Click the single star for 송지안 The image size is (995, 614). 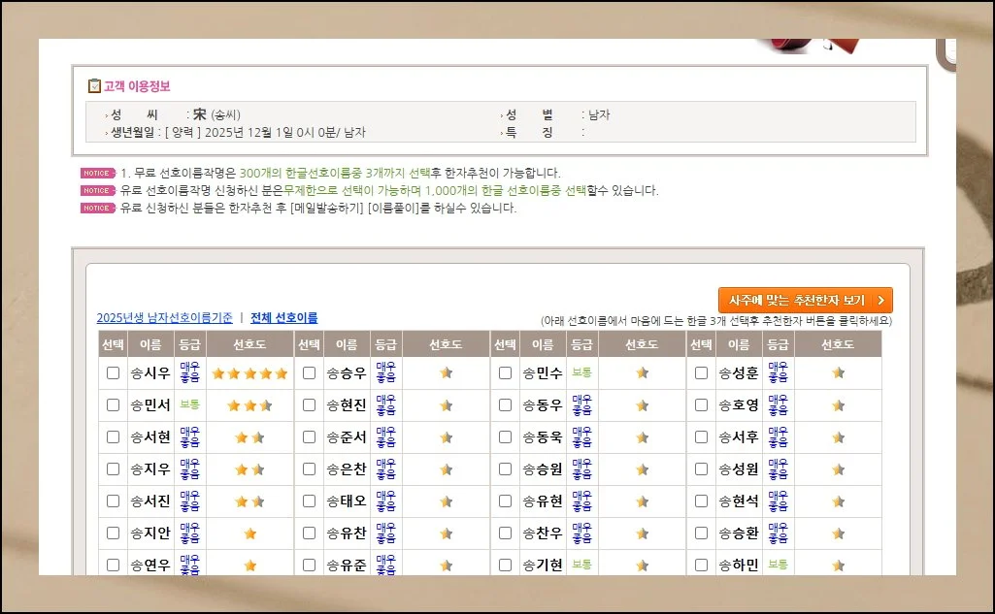249,533
